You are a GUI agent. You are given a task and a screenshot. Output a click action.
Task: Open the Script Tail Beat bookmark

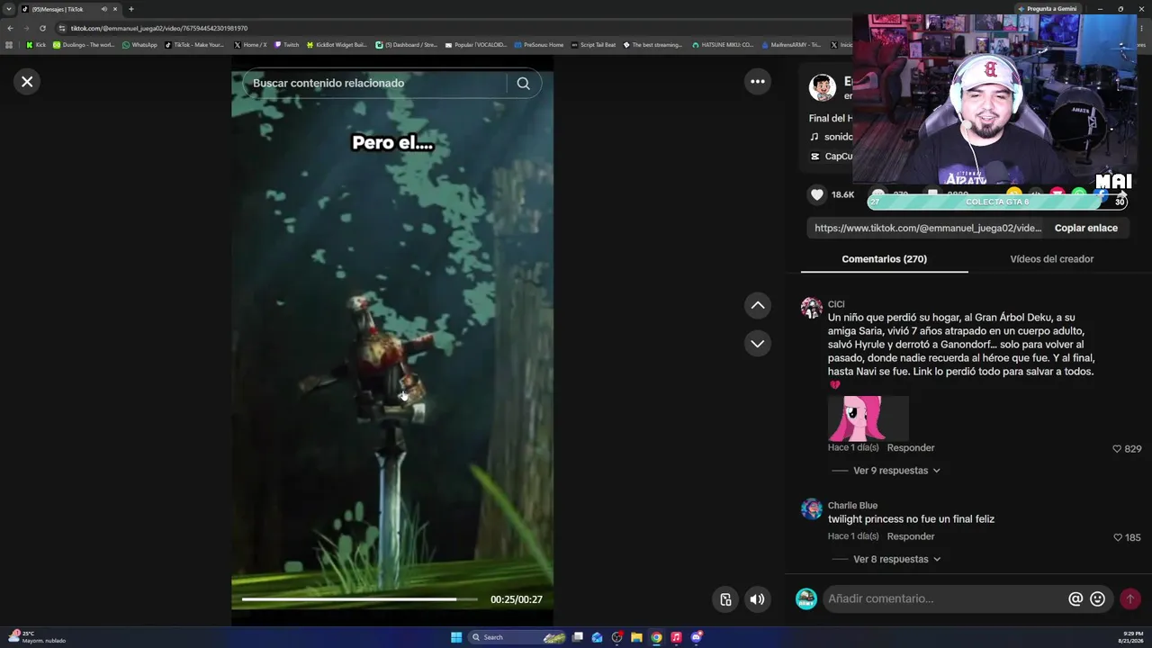click(x=594, y=44)
